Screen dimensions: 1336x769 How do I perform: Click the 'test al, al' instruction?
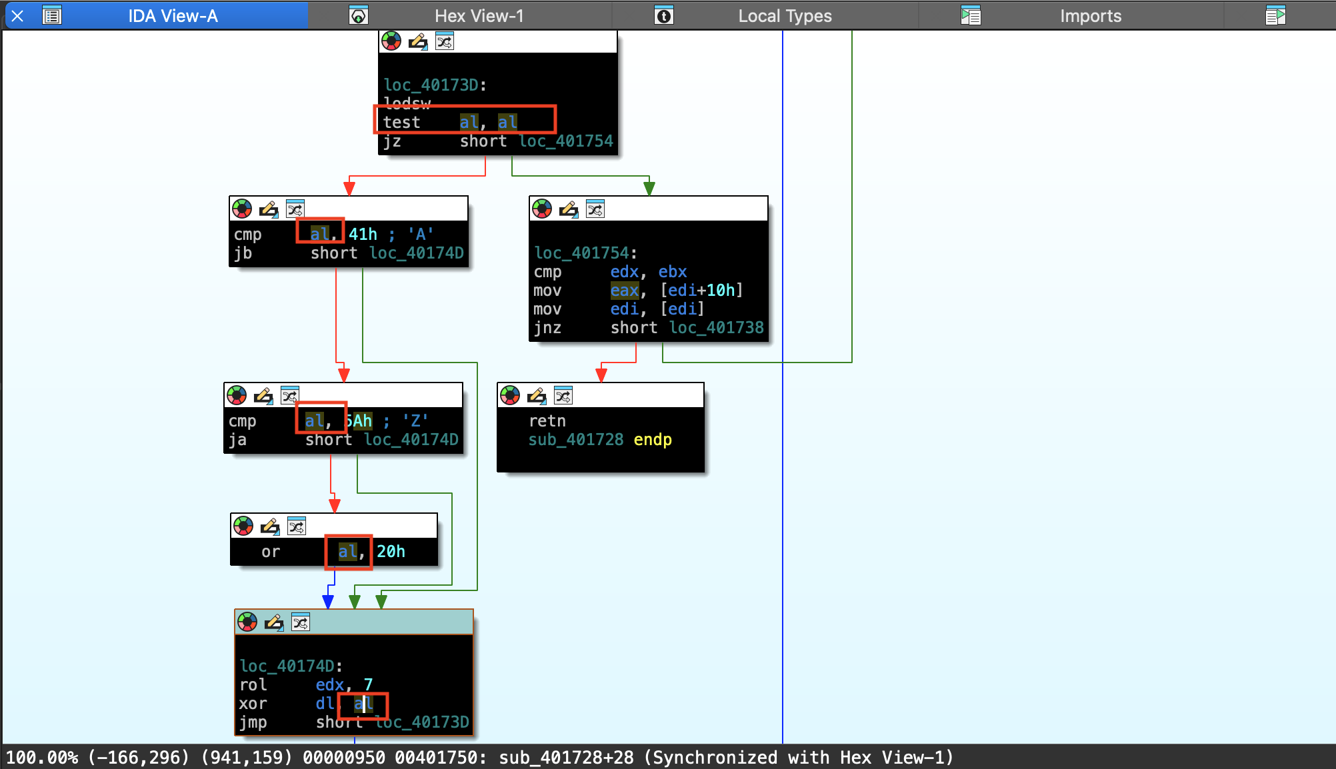point(450,123)
